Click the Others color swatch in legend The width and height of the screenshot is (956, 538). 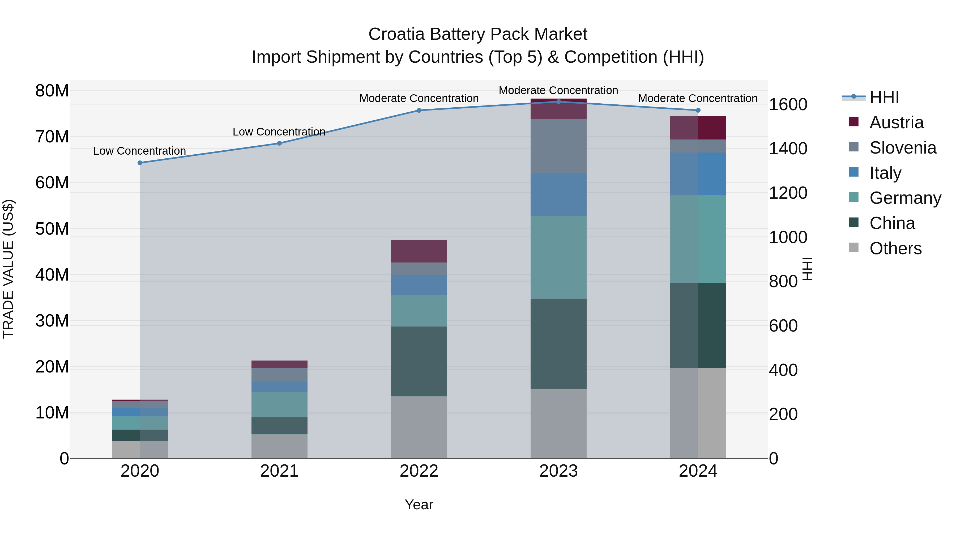pos(853,247)
